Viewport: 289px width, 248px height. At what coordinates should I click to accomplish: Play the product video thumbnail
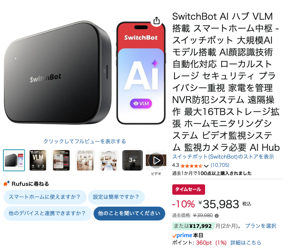(x=156, y=160)
